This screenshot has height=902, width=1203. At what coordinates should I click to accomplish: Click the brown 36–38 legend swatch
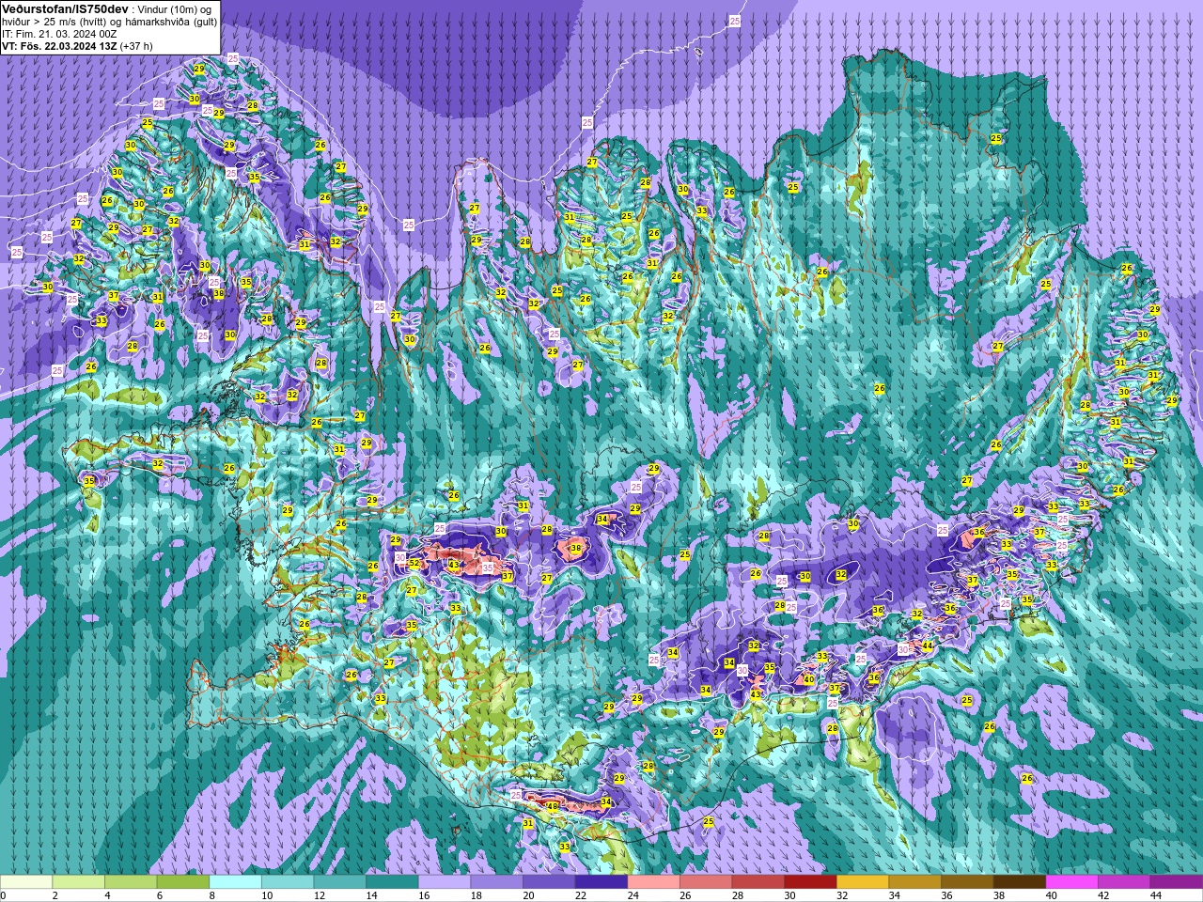point(968,882)
